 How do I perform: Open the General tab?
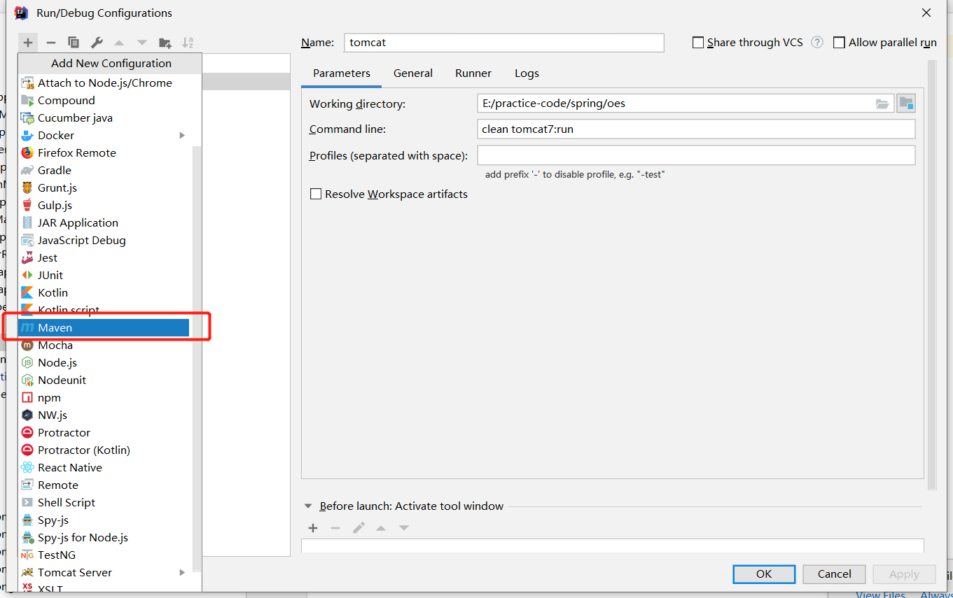click(412, 73)
